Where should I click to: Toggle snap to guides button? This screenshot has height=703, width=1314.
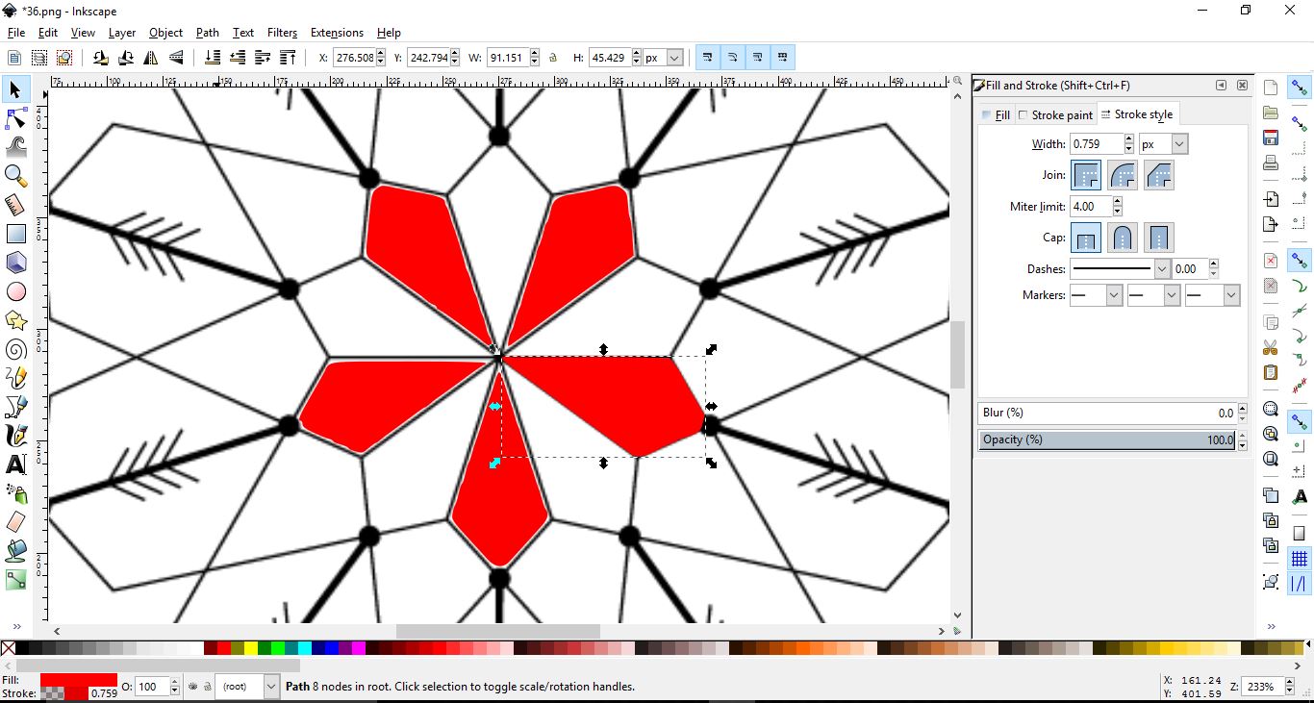[1300, 584]
